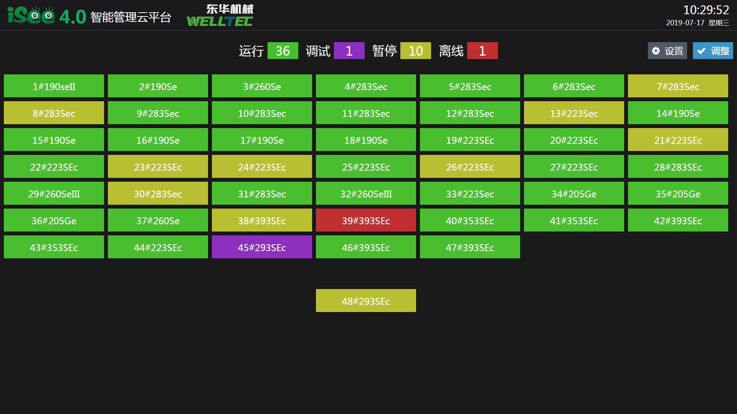Select the green 运行 count of 36

pos(283,51)
